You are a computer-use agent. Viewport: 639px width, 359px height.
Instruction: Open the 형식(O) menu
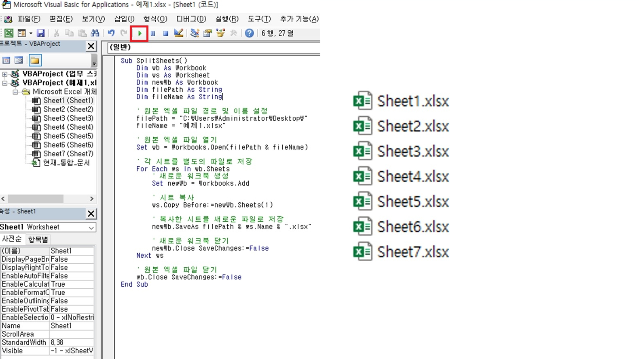(155, 19)
